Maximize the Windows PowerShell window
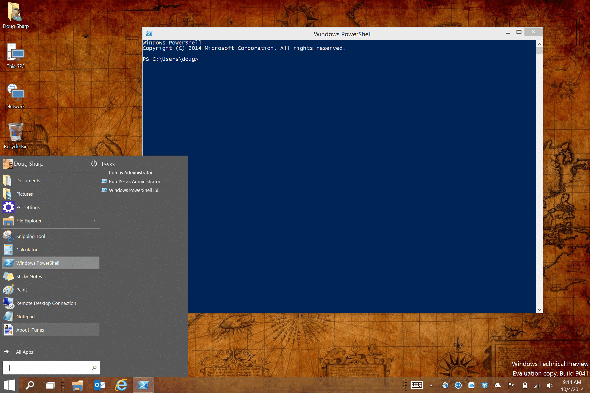Screen dimensions: 590x393 [x=519, y=32]
